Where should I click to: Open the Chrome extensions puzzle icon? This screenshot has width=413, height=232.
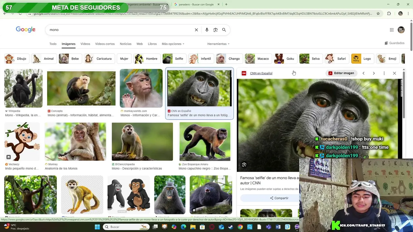coord(389,14)
